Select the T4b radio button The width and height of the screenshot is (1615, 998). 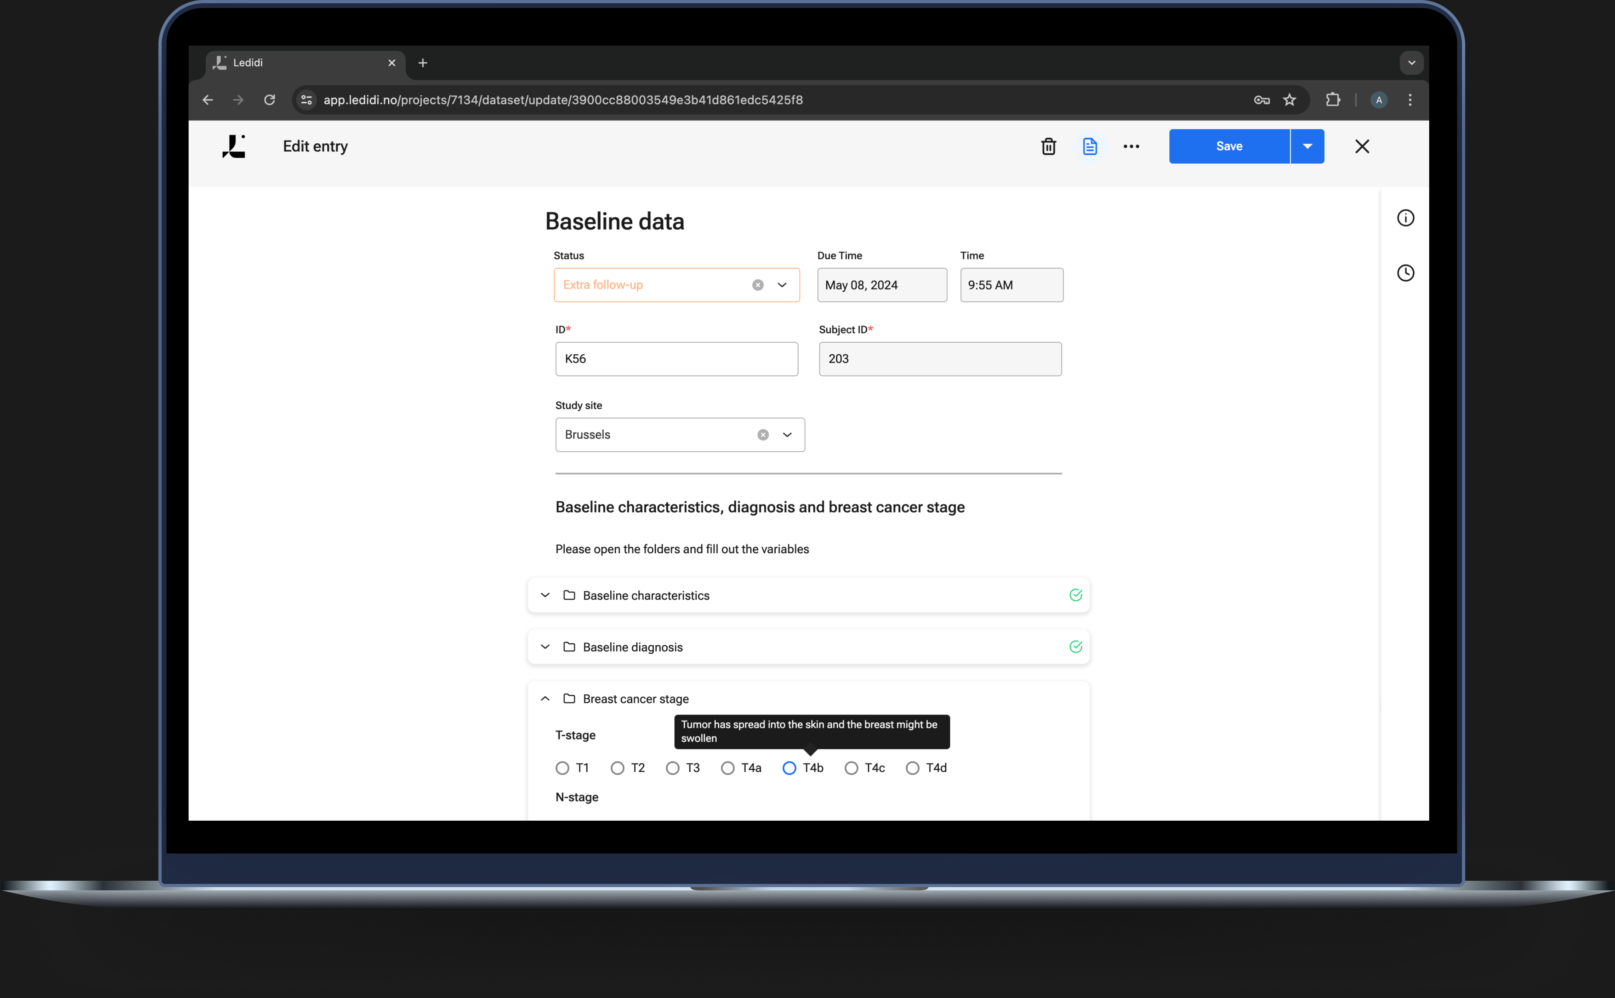click(x=789, y=768)
